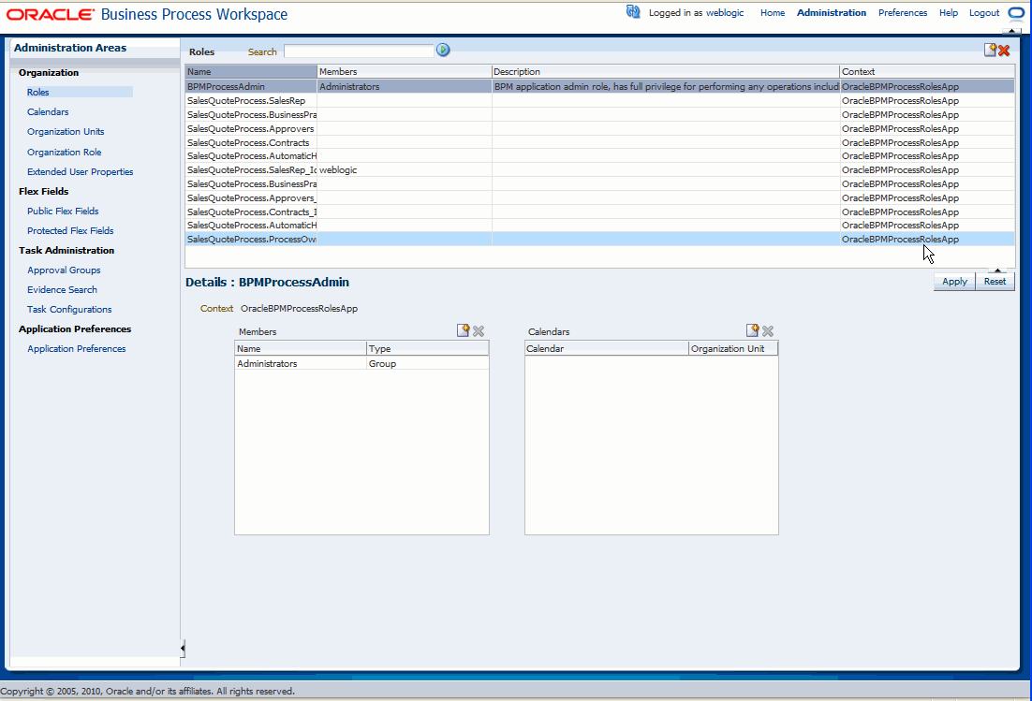Remove member with the Members delete icon
This screenshot has width=1032, height=701.
[479, 331]
